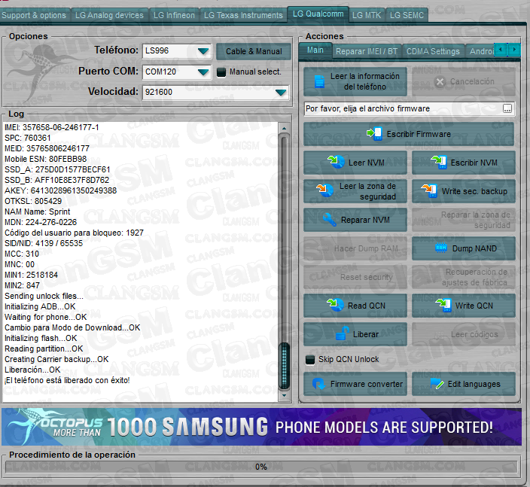Click the Mobile ESN: 80FEBB98 log entry
This screenshot has width=530, height=487.
(x=46, y=159)
